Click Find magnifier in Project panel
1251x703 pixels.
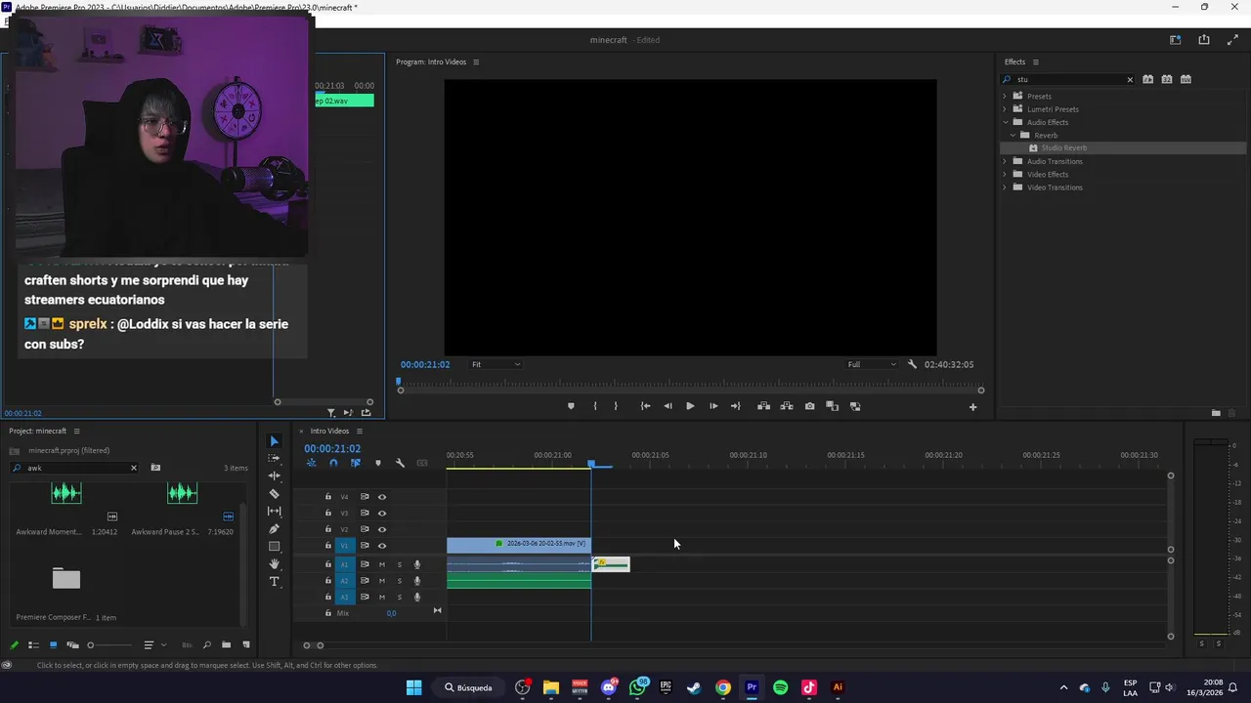[x=206, y=645]
